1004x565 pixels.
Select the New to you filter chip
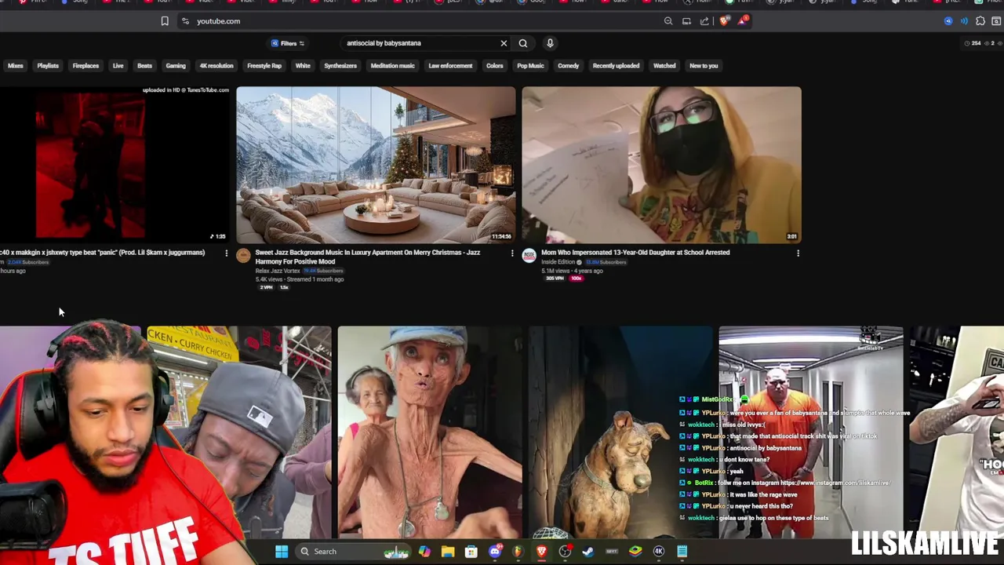pos(704,66)
